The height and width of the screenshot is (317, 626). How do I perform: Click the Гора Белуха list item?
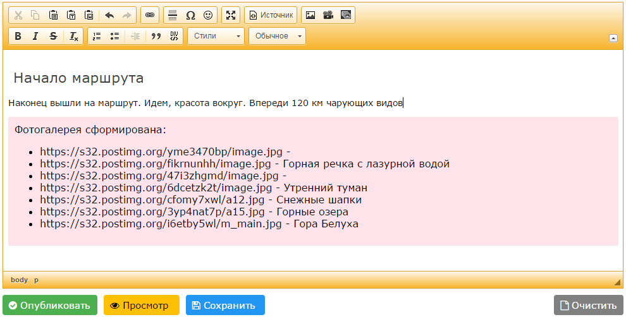199,224
